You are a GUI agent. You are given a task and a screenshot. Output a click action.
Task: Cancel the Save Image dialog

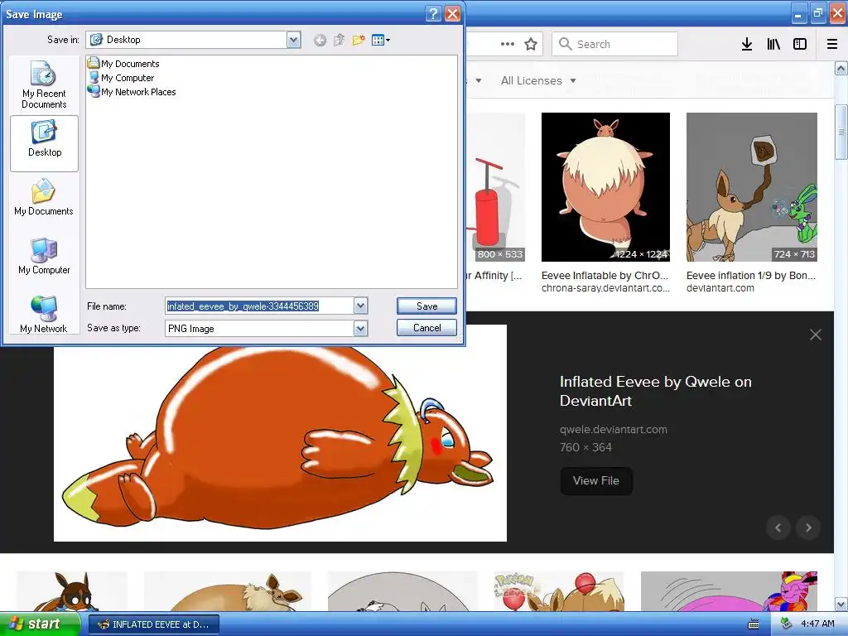pos(426,328)
